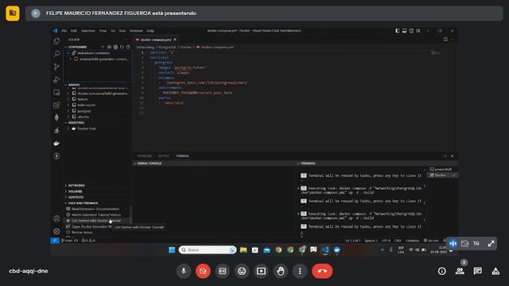The image size is (509, 286).
Task: Click the plus icon in Containers header
Action: point(103,47)
